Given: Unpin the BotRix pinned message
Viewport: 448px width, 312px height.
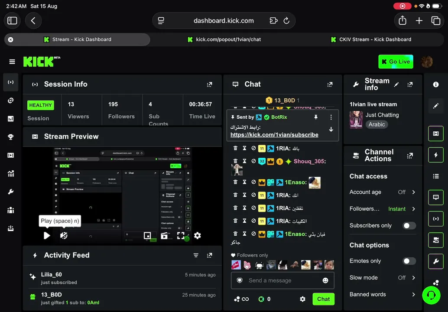Looking at the screenshot, I should (x=316, y=117).
